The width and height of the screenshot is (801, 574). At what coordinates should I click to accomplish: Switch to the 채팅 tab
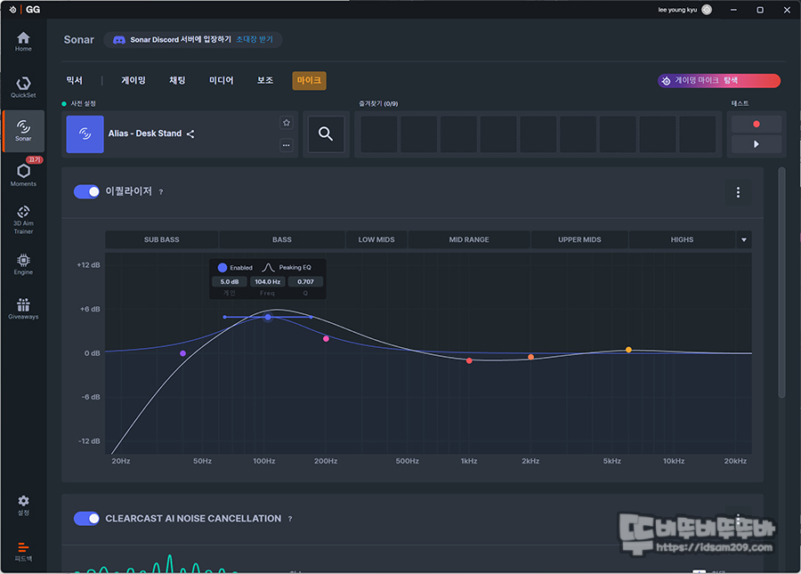[x=177, y=80]
